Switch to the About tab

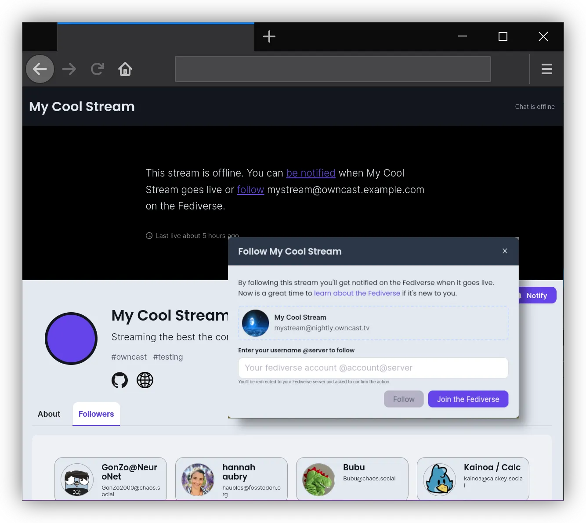(49, 414)
